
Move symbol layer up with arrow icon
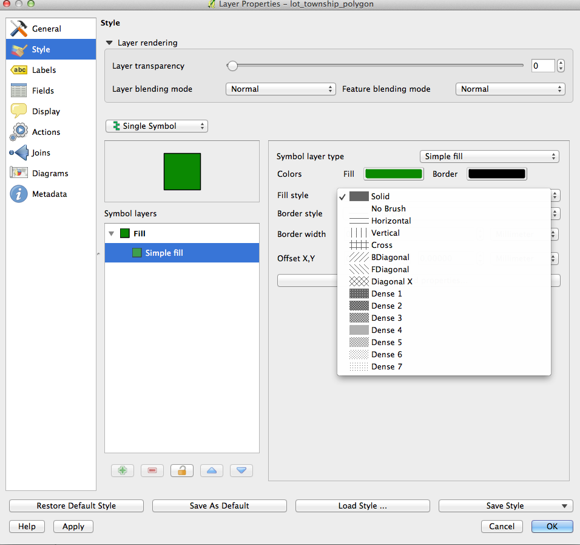[x=212, y=470]
